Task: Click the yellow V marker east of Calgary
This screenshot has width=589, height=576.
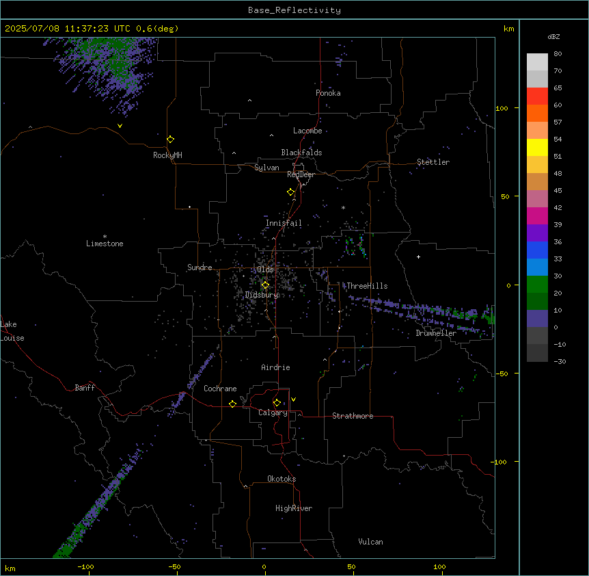Action: pyautogui.click(x=293, y=400)
